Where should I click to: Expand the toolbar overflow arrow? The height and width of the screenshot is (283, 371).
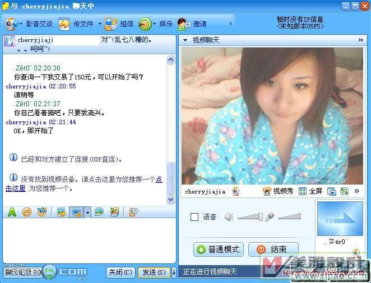pyautogui.click(x=231, y=24)
